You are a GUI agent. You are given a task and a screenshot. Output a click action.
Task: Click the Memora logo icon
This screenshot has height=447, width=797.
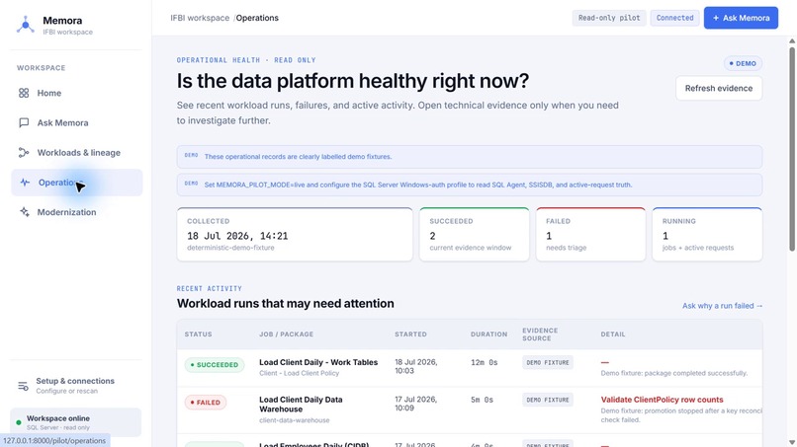pyautogui.click(x=25, y=25)
